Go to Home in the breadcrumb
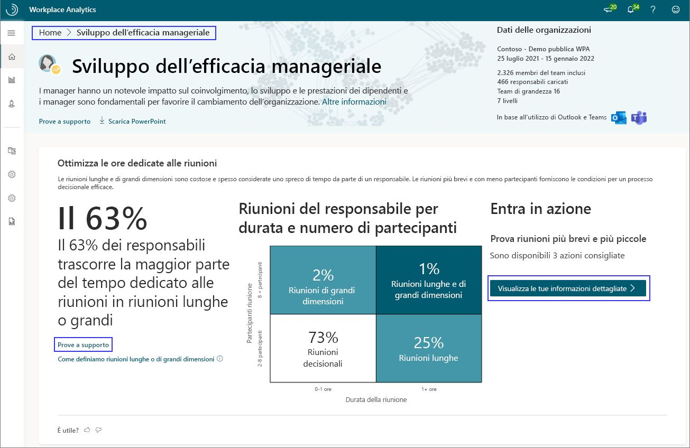This screenshot has height=448, width=690. 50,33
